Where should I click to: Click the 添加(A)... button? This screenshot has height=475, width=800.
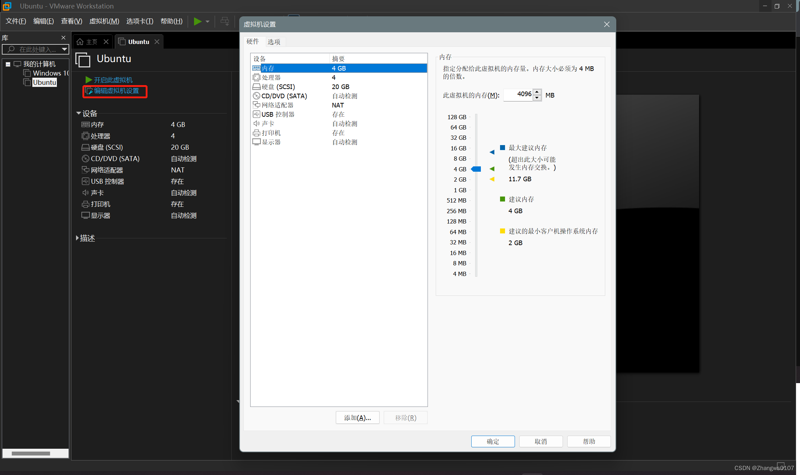tap(358, 418)
